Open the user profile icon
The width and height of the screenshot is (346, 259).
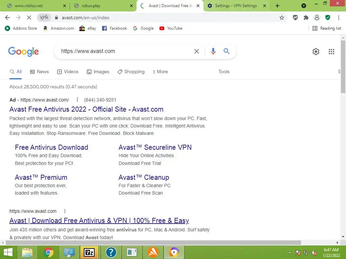(317, 18)
